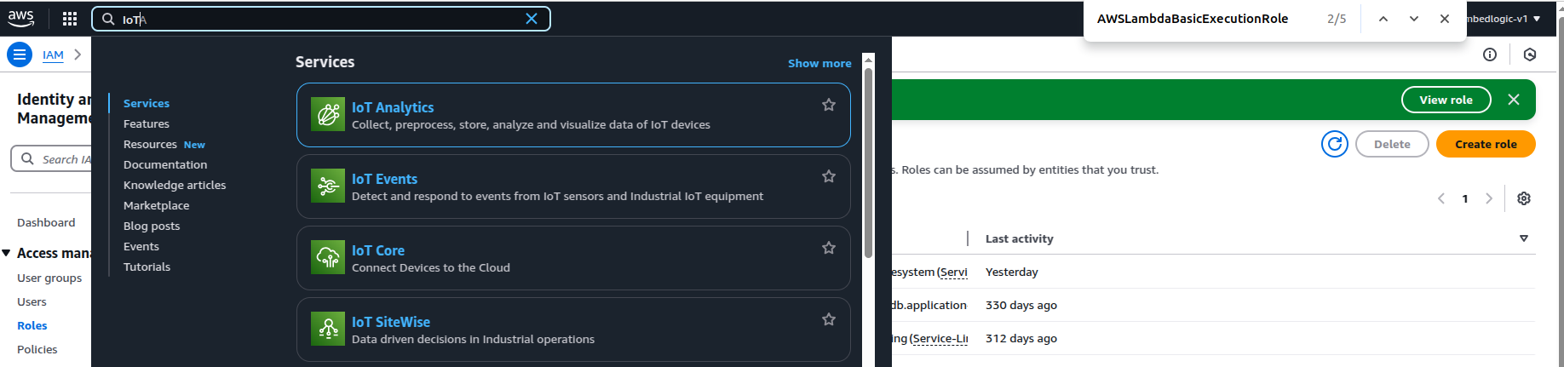1564x367 pixels.
Task: Click the IoT Core service icon
Action: (328, 257)
